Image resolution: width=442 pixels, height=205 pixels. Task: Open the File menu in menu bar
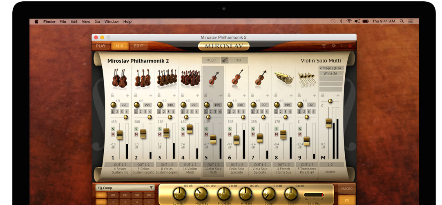point(63,21)
